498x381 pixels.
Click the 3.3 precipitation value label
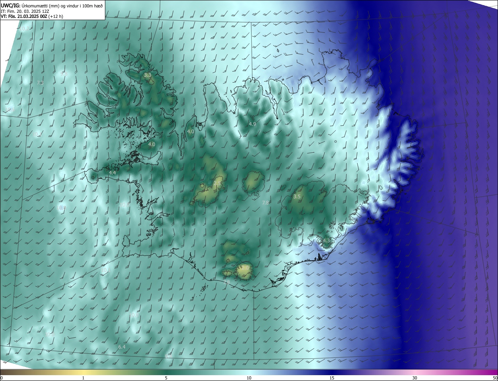[147, 75]
